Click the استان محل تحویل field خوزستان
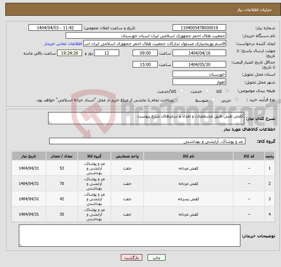Viewport: 281px width, 267px height. (x=199, y=74)
